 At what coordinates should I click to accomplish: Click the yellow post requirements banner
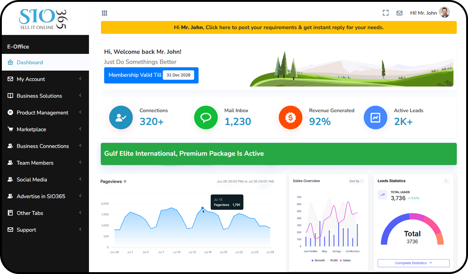pyautogui.click(x=278, y=27)
